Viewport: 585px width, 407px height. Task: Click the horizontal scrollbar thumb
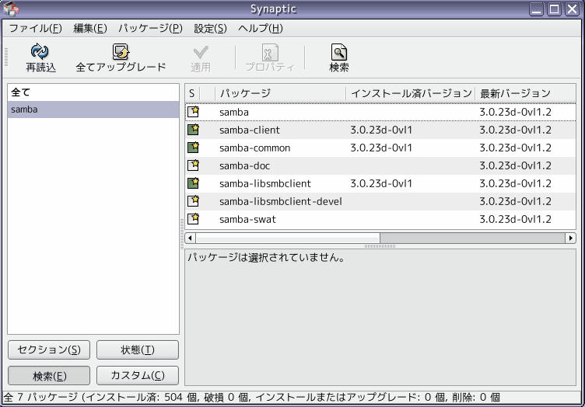(288, 238)
